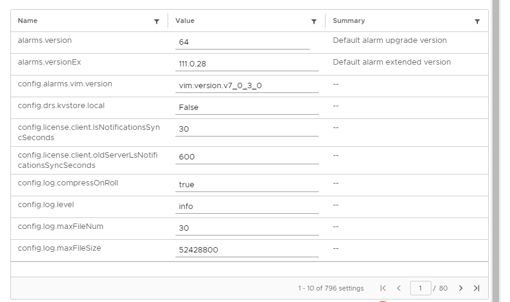
Task: Go to the first page of settings
Action: pos(383,288)
